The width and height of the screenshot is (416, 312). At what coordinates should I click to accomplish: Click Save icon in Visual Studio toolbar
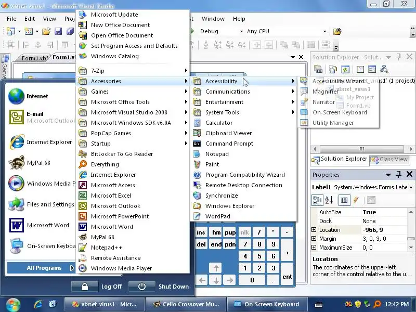tap(58, 31)
